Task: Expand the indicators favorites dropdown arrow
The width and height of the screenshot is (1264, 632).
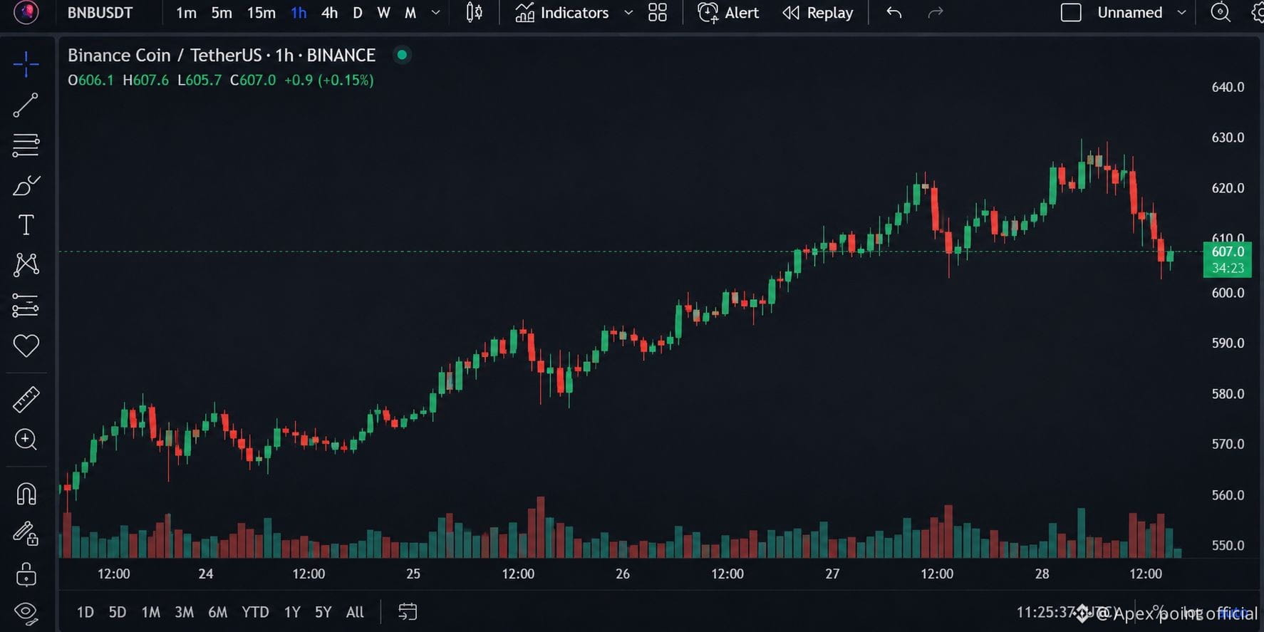Action: click(628, 13)
